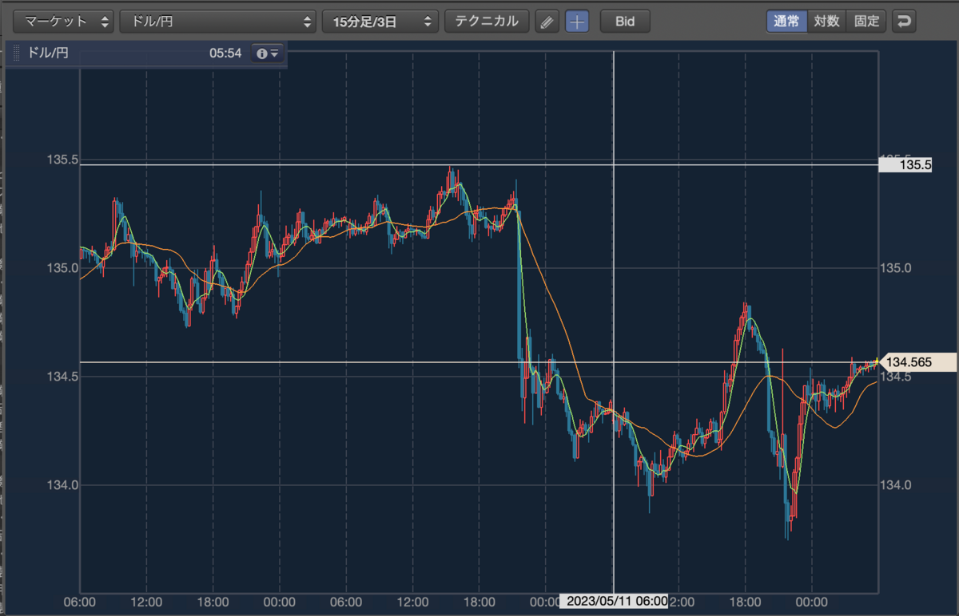959x616 pixels.
Task: Toggle the crosshair cursor tool
Action: point(577,22)
